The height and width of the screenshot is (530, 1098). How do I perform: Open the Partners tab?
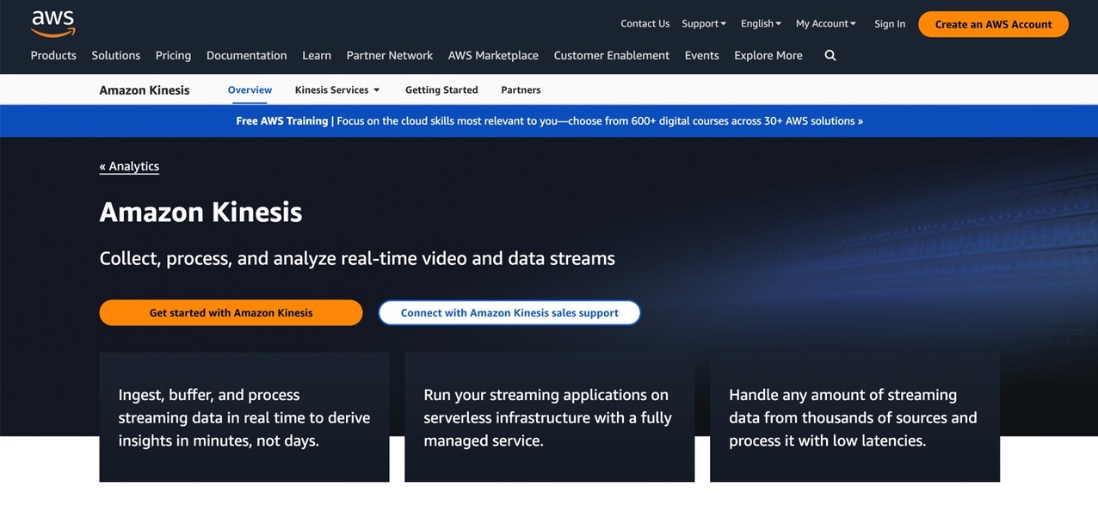[x=521, y=89]
